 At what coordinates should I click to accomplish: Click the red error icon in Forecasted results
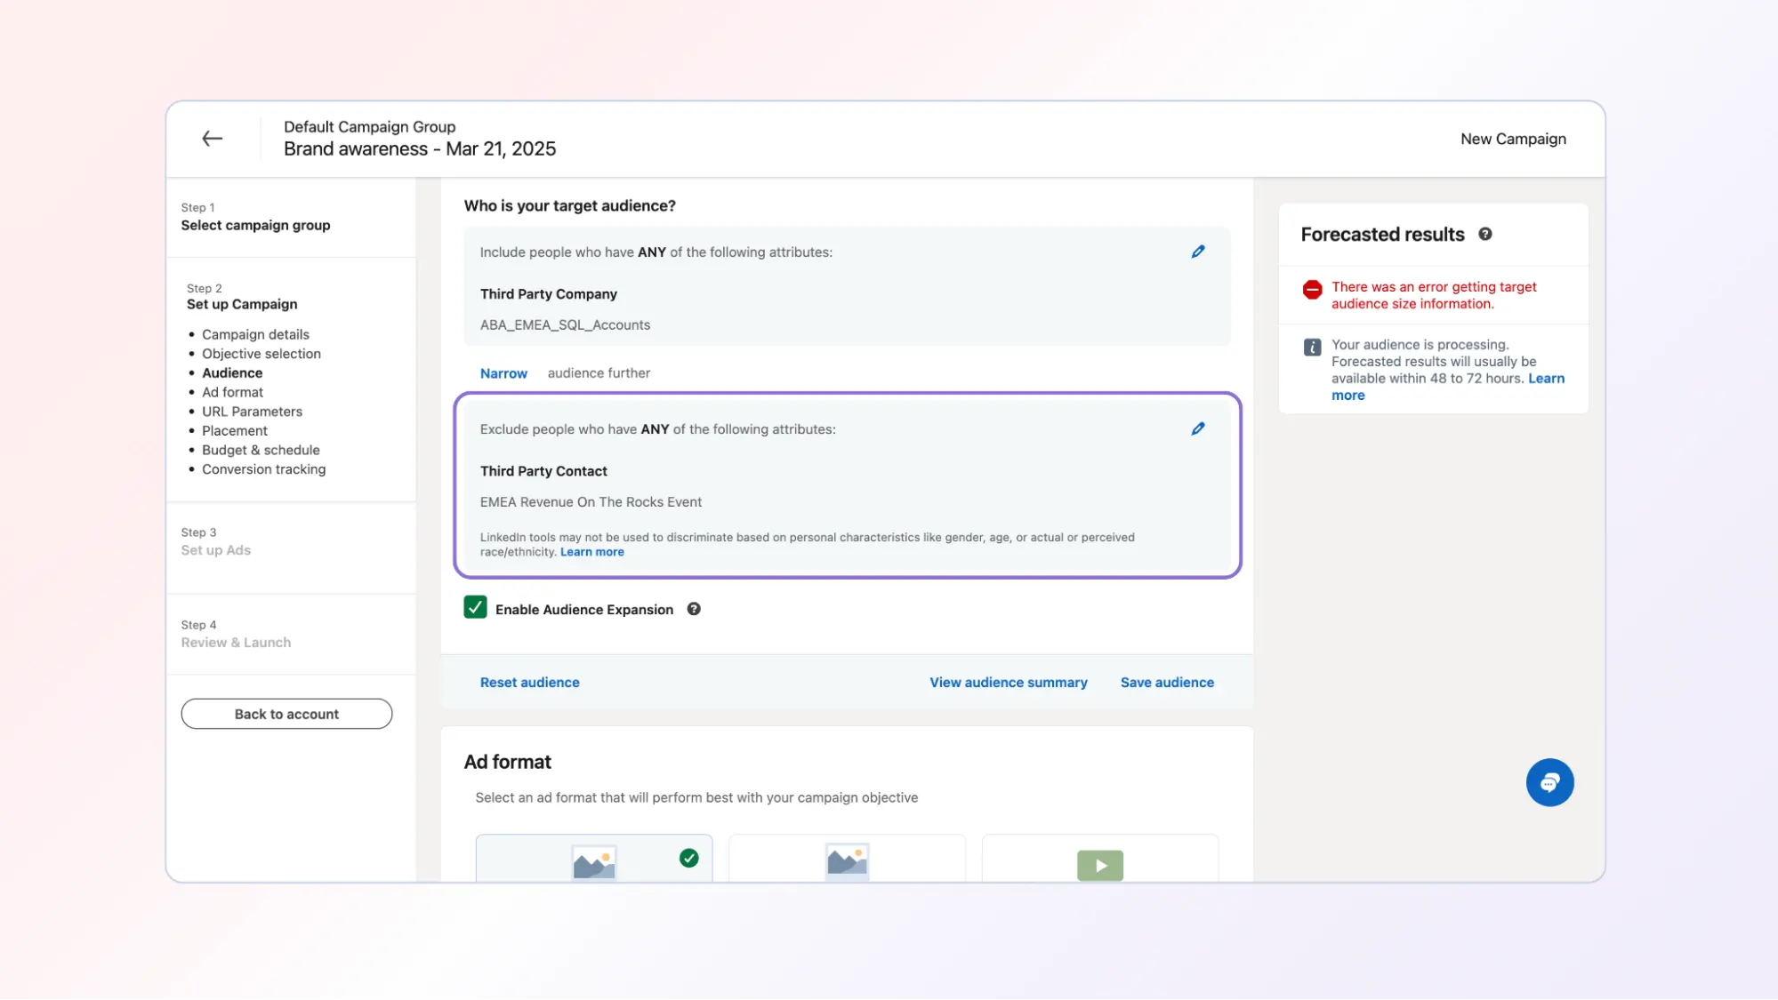click(1312, 290)
